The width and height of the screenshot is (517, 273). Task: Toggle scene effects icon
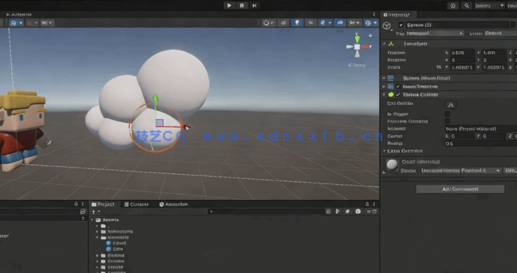point(322,23)
